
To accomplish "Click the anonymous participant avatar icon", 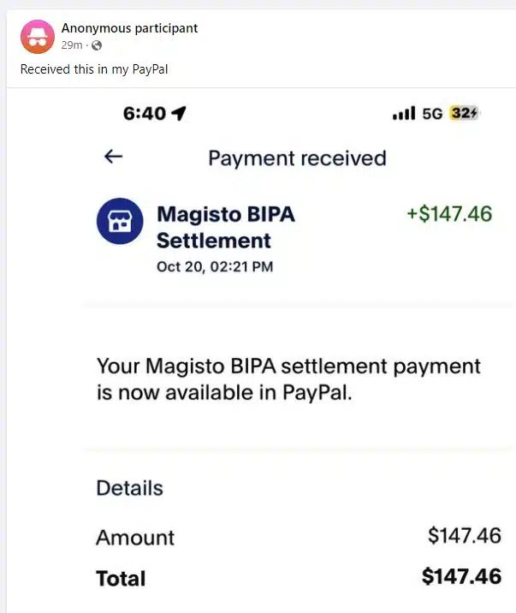I will pos(37,36).
